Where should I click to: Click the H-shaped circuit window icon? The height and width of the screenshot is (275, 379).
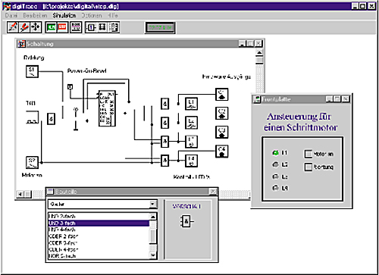tap(102, 27)
